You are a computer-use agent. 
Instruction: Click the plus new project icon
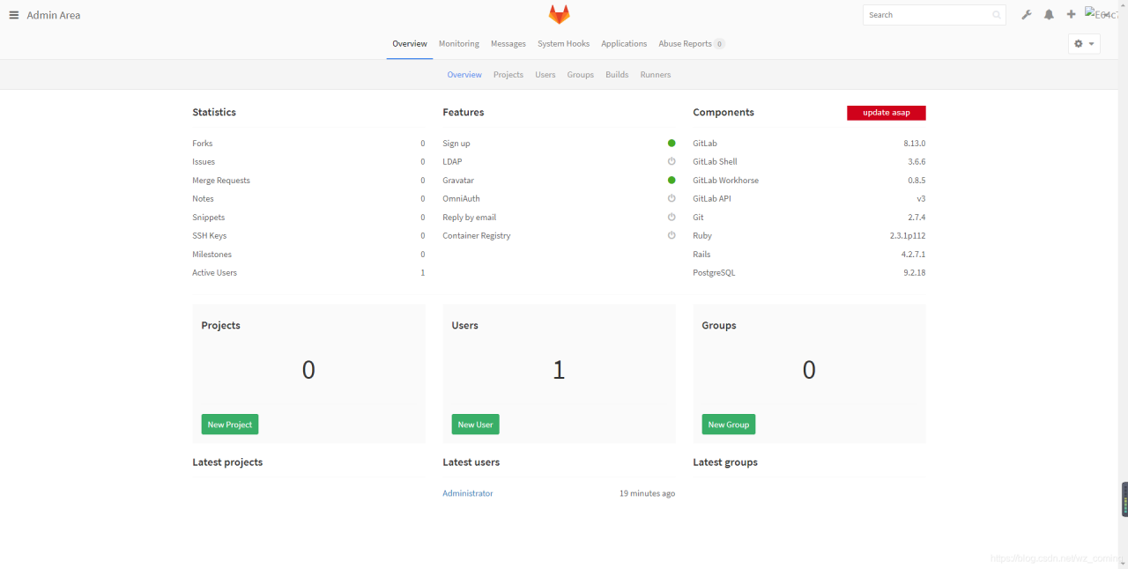pos(1071,15)
